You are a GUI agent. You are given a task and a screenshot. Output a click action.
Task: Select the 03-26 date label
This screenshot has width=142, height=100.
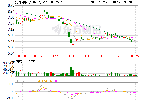click(54, 56)
